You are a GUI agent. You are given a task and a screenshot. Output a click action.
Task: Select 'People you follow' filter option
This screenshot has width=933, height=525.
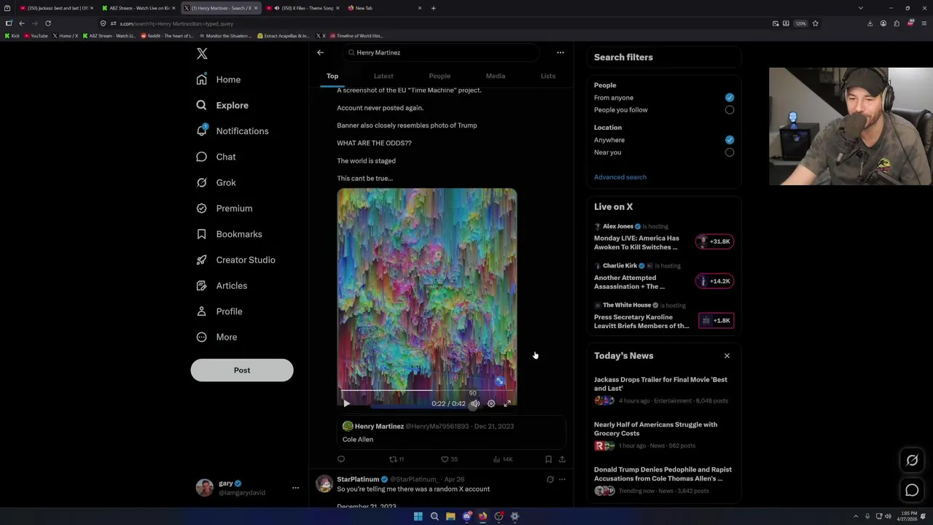(730, 110)
